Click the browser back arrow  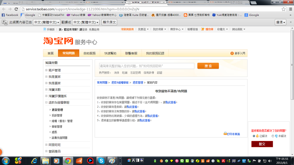point(4,9)
